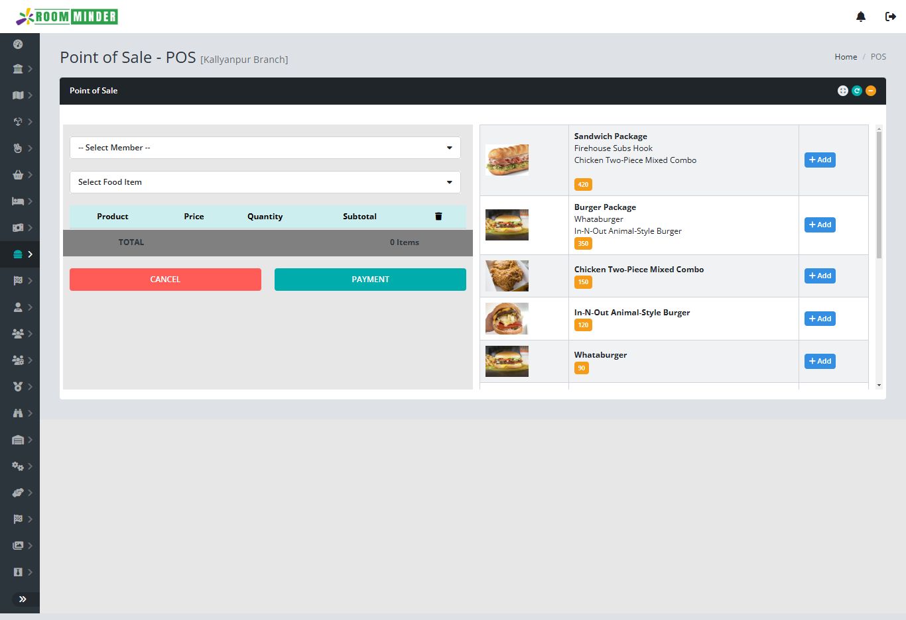906x620 pixels.
Task: Click the Burger Package thumbnail image
Action: point(507,225)
